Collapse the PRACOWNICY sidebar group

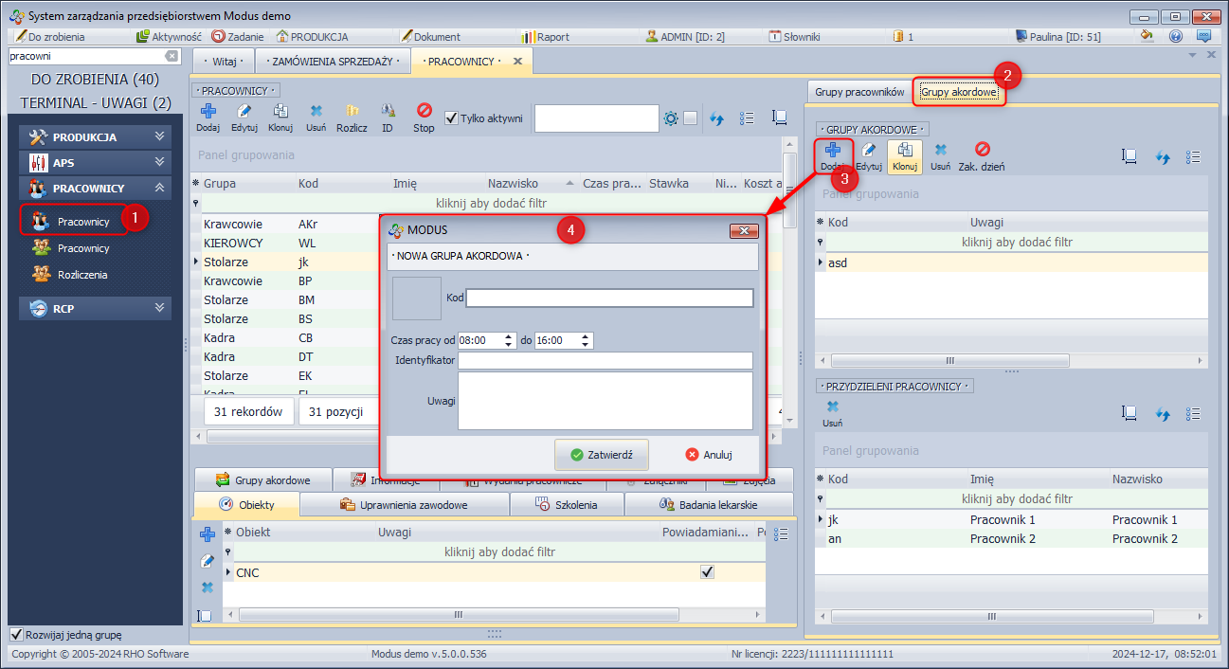tap(159, 189)
